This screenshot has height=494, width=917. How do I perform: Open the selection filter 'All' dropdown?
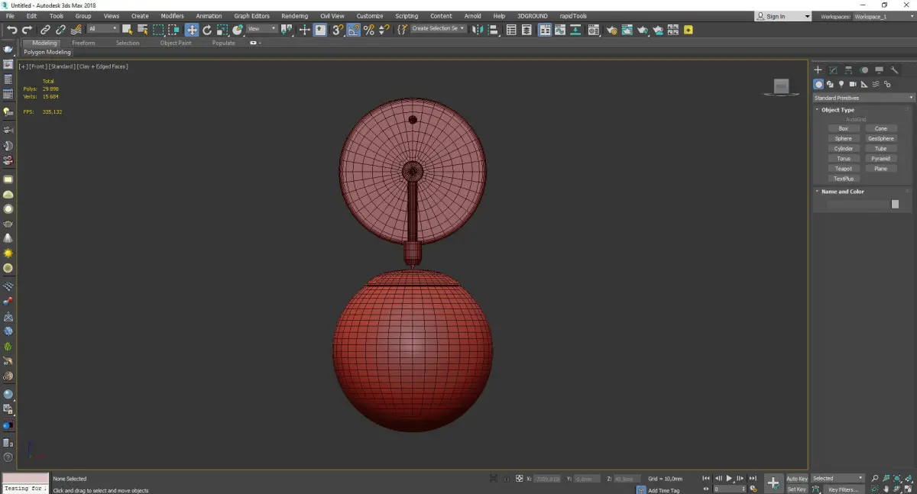click(102, 29)
